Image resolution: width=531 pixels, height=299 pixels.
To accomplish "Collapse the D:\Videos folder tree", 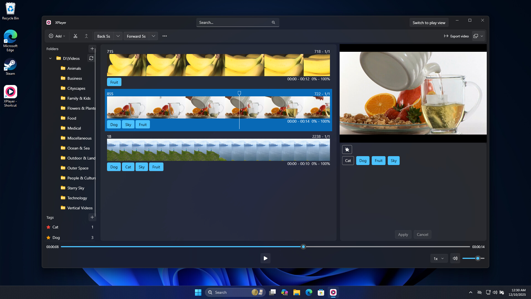I will point(50,58).
